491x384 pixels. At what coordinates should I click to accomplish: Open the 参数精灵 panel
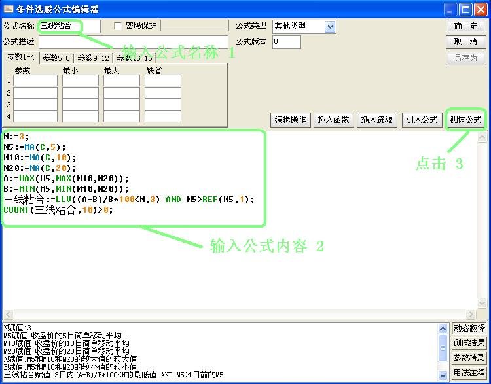469,357
